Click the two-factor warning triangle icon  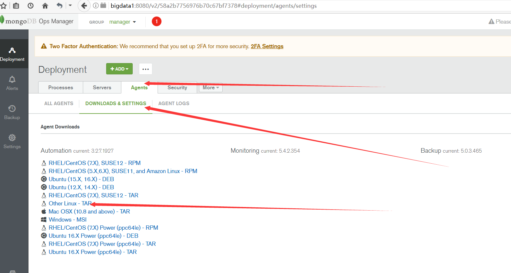tap(44, 46)
